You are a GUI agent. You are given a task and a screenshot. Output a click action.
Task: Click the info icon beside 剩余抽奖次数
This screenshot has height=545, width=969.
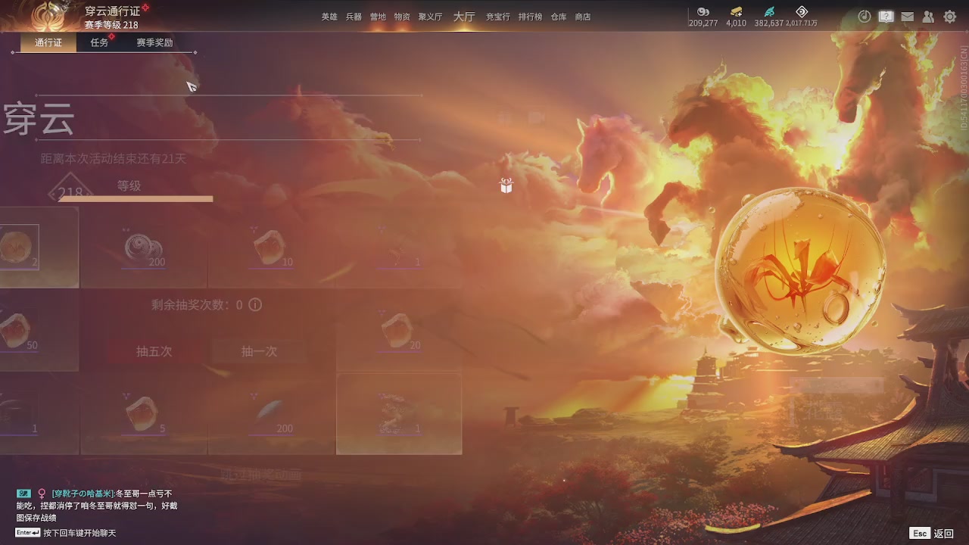tap(255, 305)
